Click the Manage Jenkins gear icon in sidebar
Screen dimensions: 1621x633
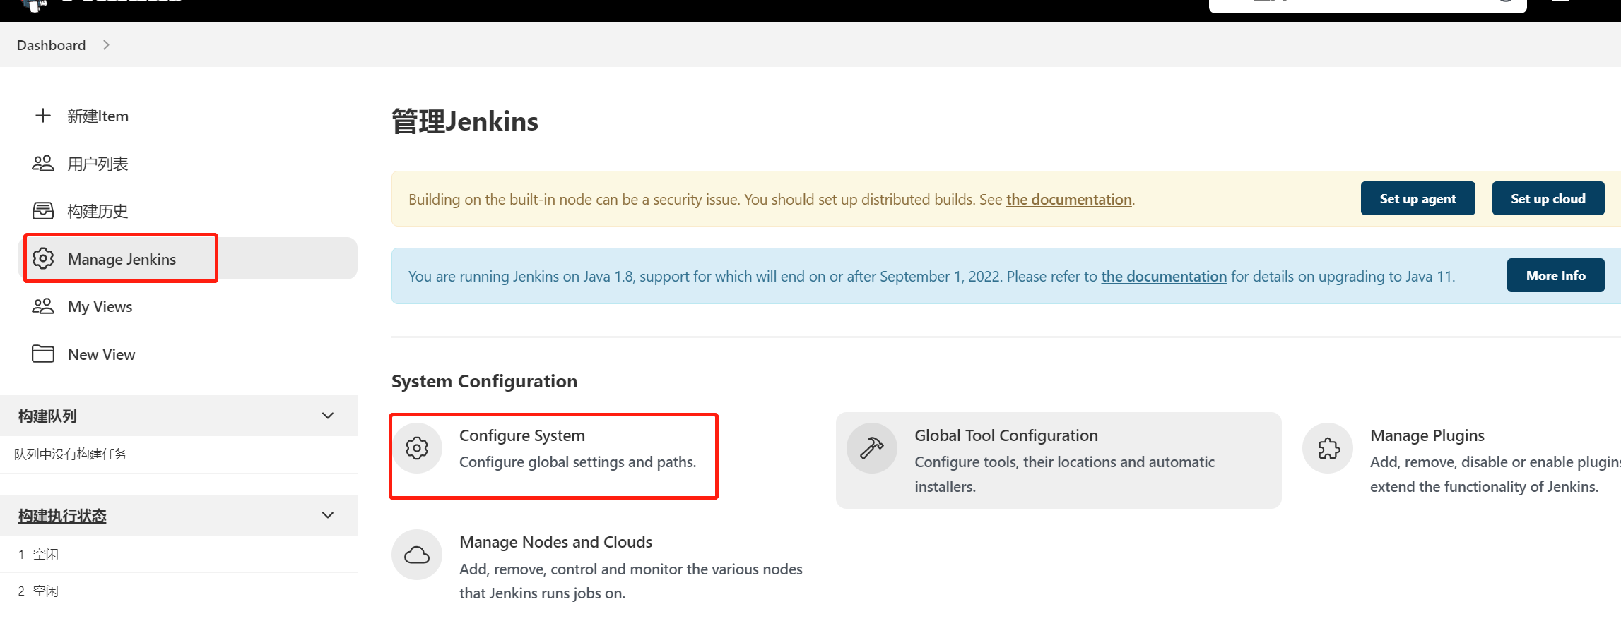(x=43, y=258)
